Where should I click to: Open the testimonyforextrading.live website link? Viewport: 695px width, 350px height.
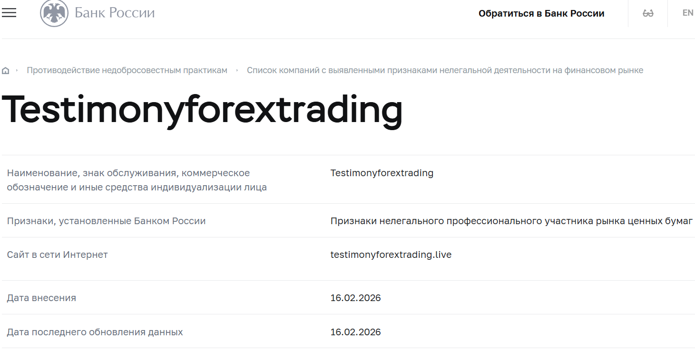coord(391,255)
